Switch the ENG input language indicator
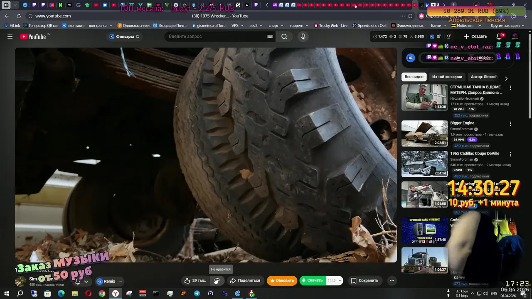This screenshot has width=532, height=299. click(x=494, y=294)
